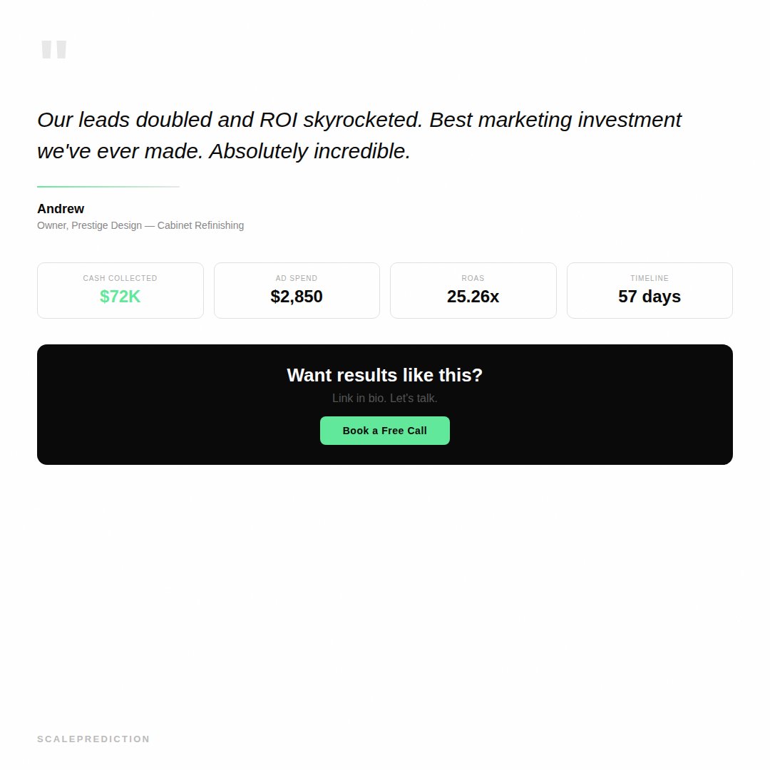The width and height of the screenshot is (770, 770).
Task: Click the "Want results like this?" heading
Action: [385, 375]
